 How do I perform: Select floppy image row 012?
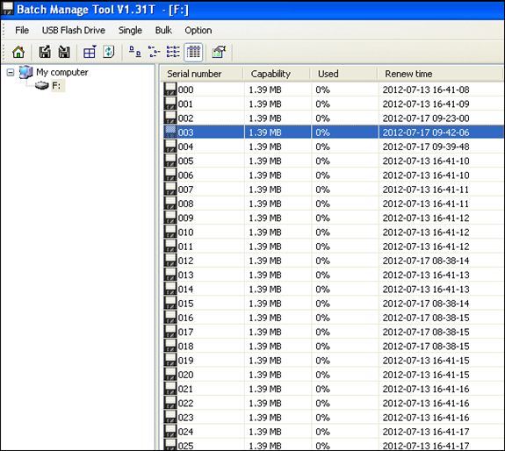(332, 261)
